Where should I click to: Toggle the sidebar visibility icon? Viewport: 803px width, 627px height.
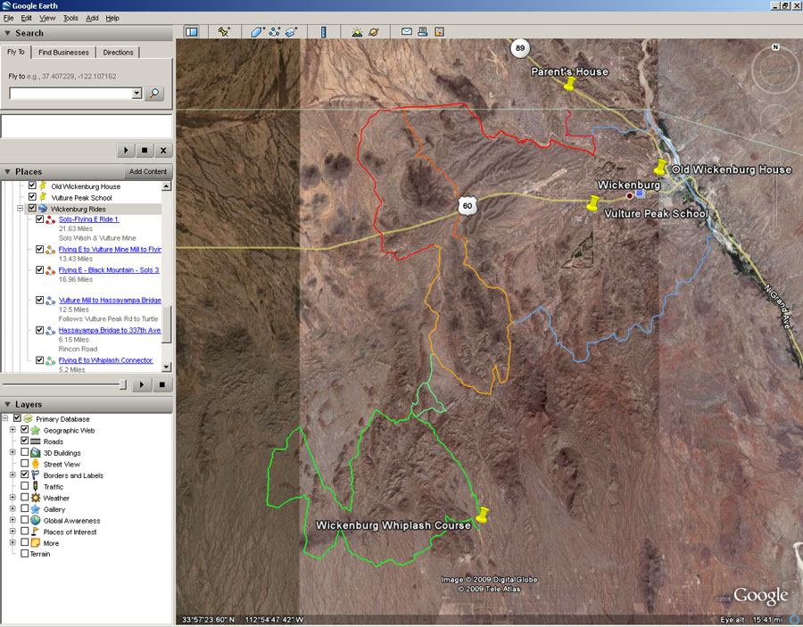pyautogui.click(x=192, y=32)
